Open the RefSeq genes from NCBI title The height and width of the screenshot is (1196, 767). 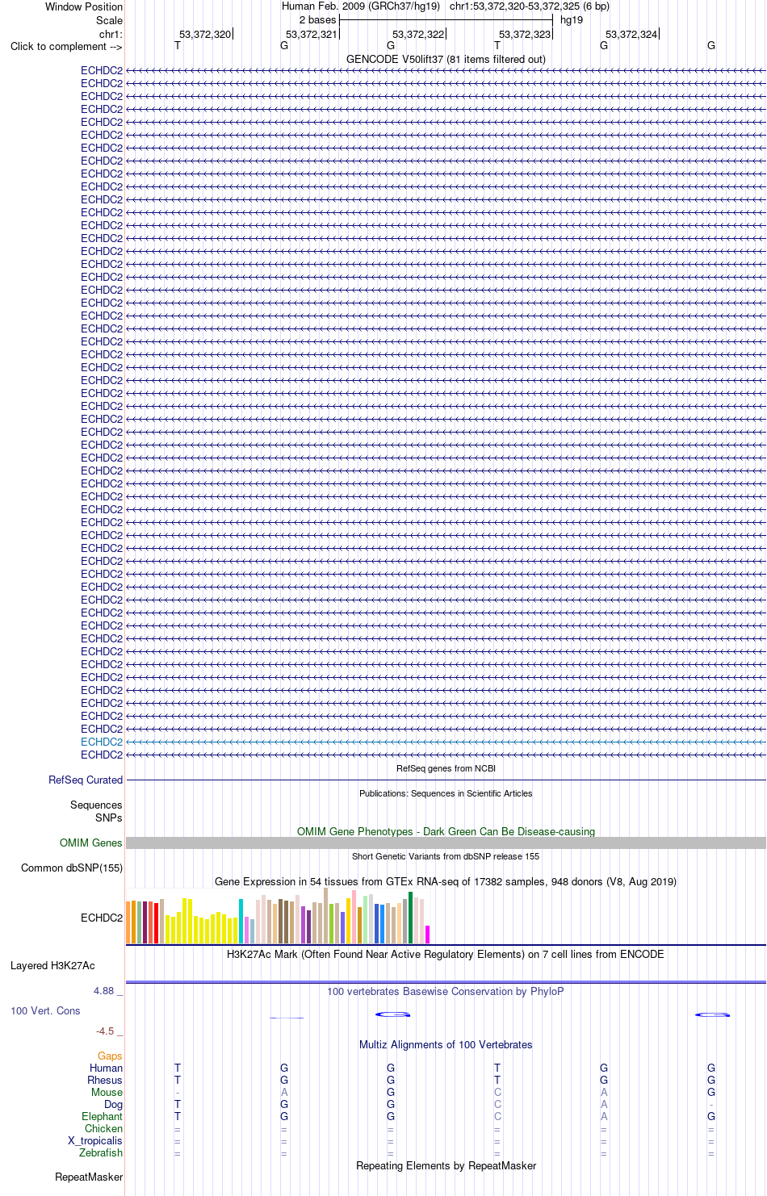coord(446,769)
